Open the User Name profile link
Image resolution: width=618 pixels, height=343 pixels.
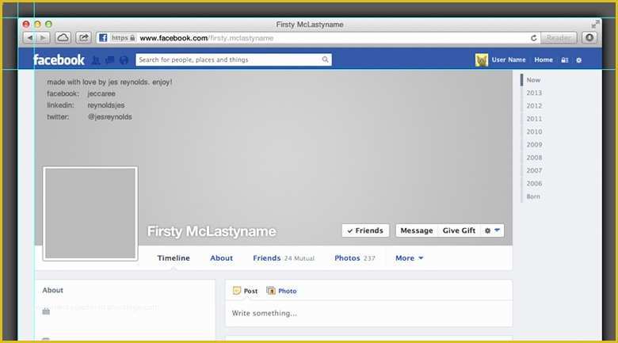pyautogui.click(x=509, y=60)
